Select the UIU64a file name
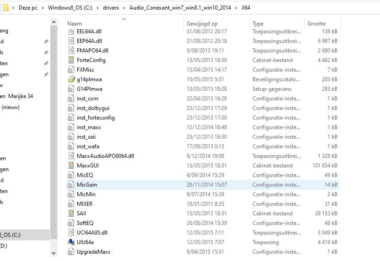 point(85,242)
